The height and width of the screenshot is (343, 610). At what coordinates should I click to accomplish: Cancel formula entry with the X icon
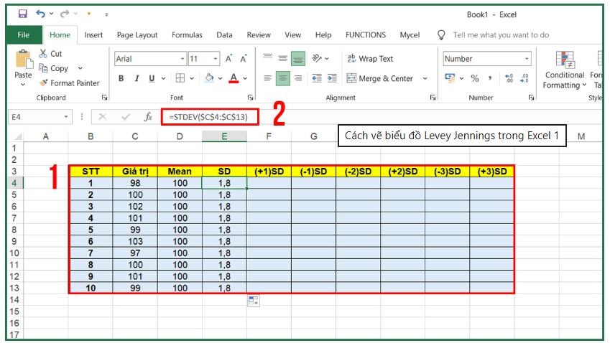click(x=102, y=116)
